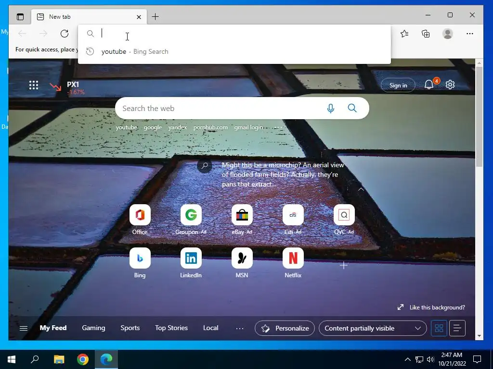Screen dimensions: 493x369
Task: Select the My Feed tab
Action: (x=53, y=328)
